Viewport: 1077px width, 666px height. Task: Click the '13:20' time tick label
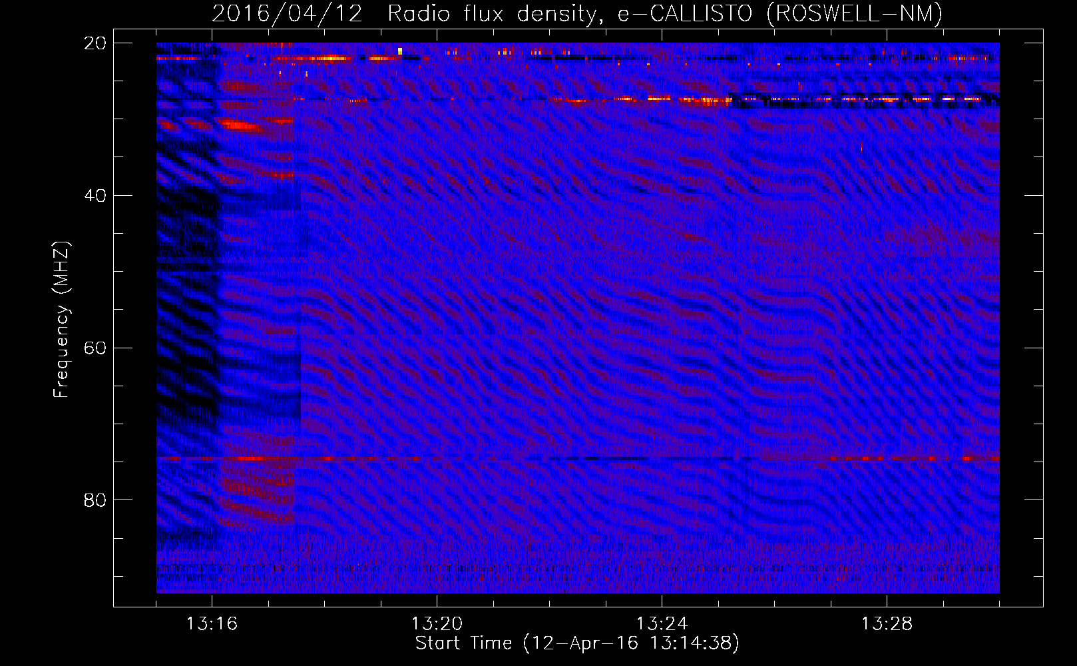coord(437,624)
